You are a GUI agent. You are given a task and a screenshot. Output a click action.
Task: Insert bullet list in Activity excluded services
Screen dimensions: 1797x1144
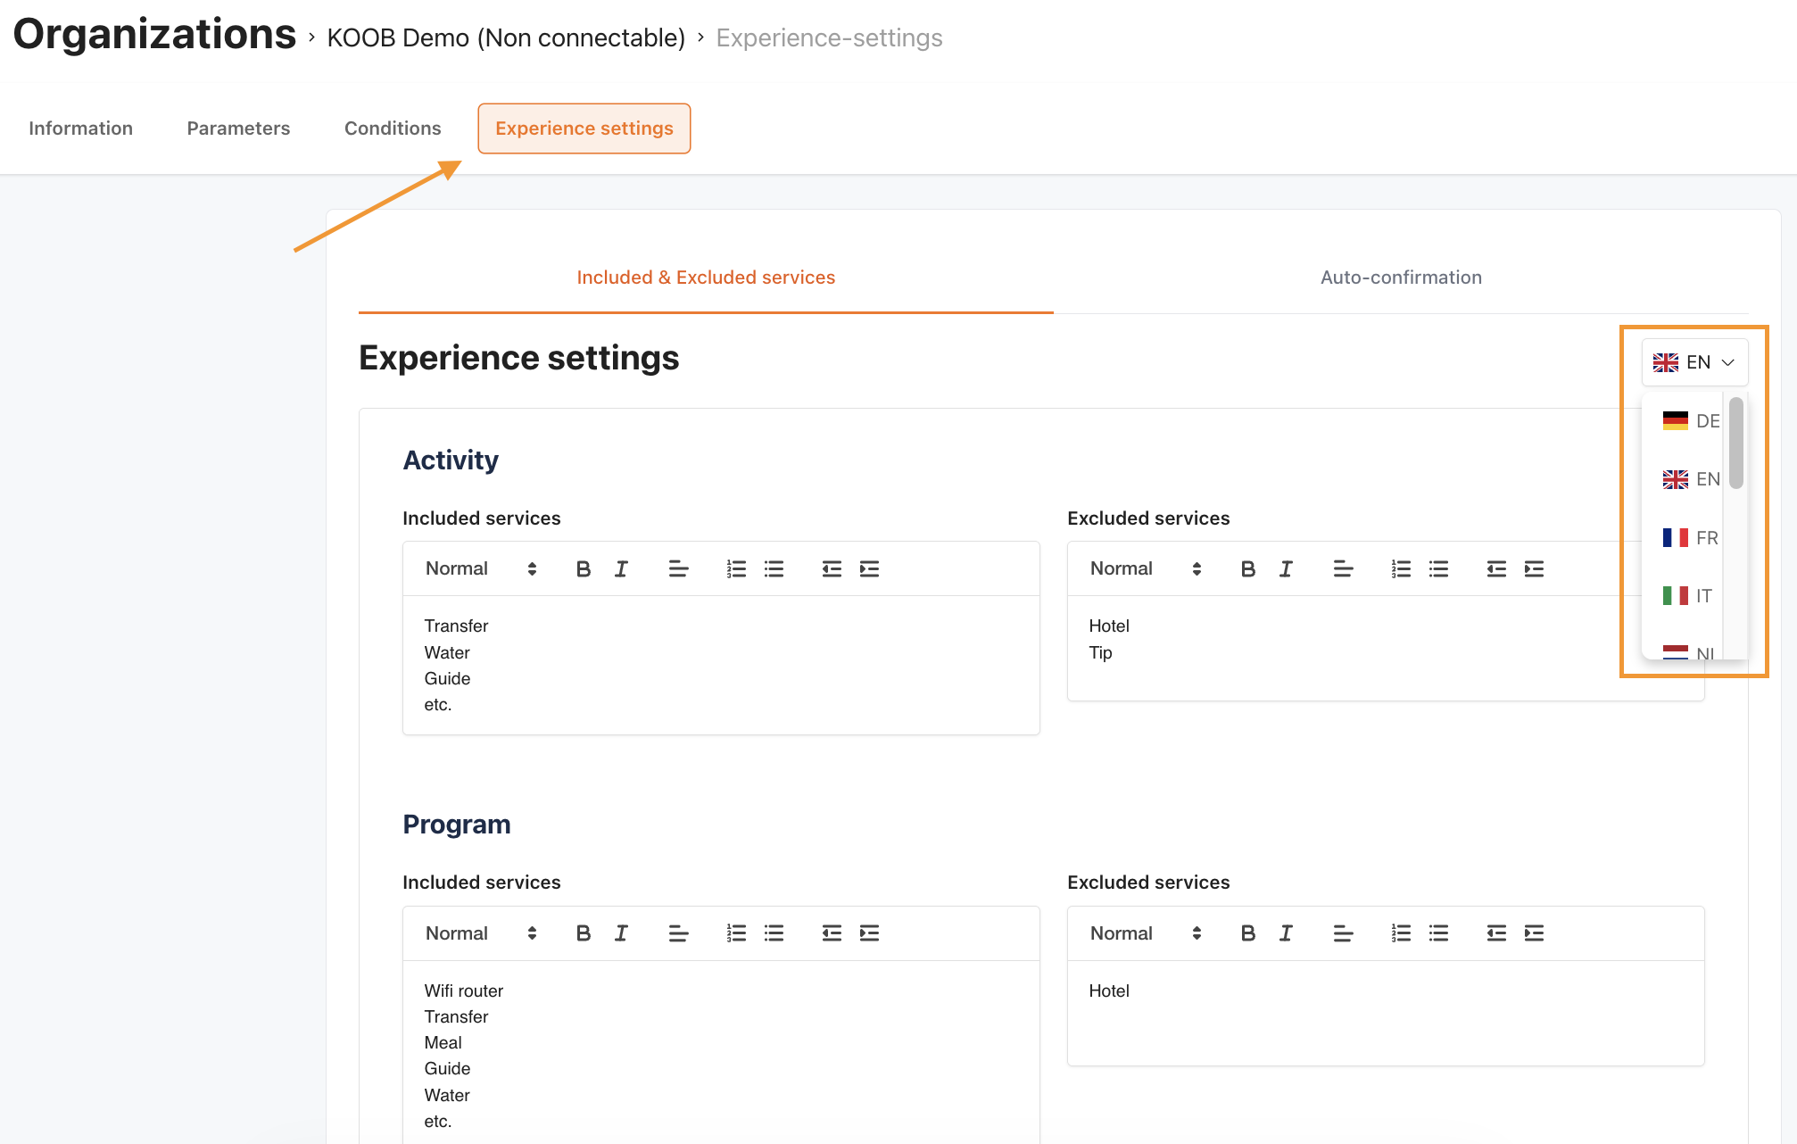pyautogui.click(x=1438, y=569)
